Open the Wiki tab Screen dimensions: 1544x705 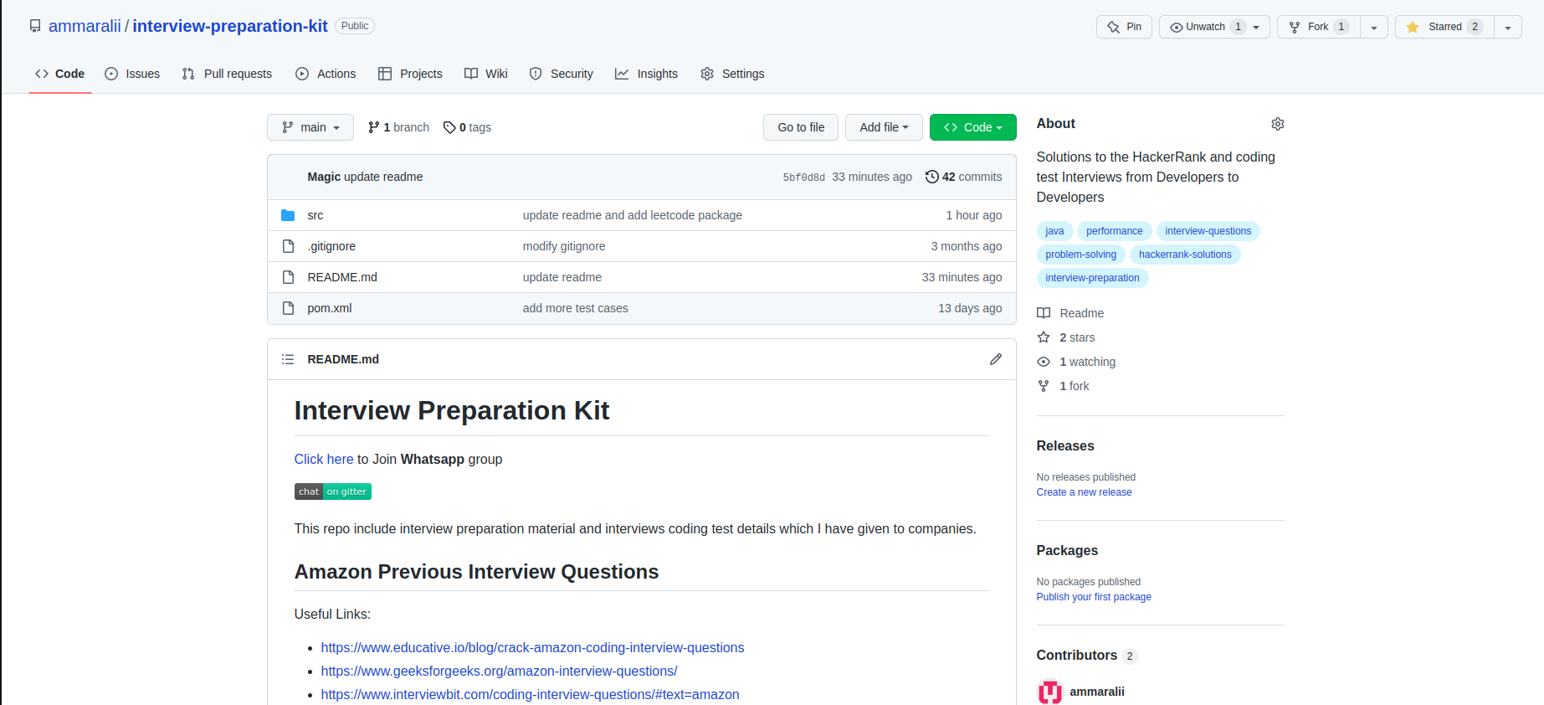coord(486,74)
